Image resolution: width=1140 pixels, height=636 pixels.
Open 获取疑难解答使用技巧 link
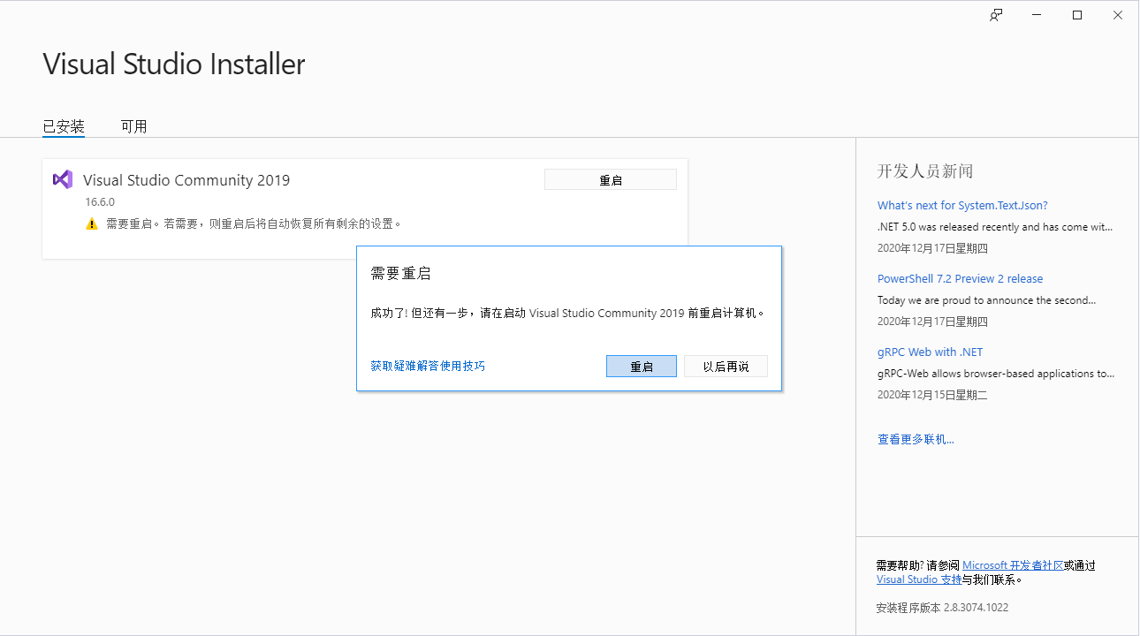click(x=428, y=366)
